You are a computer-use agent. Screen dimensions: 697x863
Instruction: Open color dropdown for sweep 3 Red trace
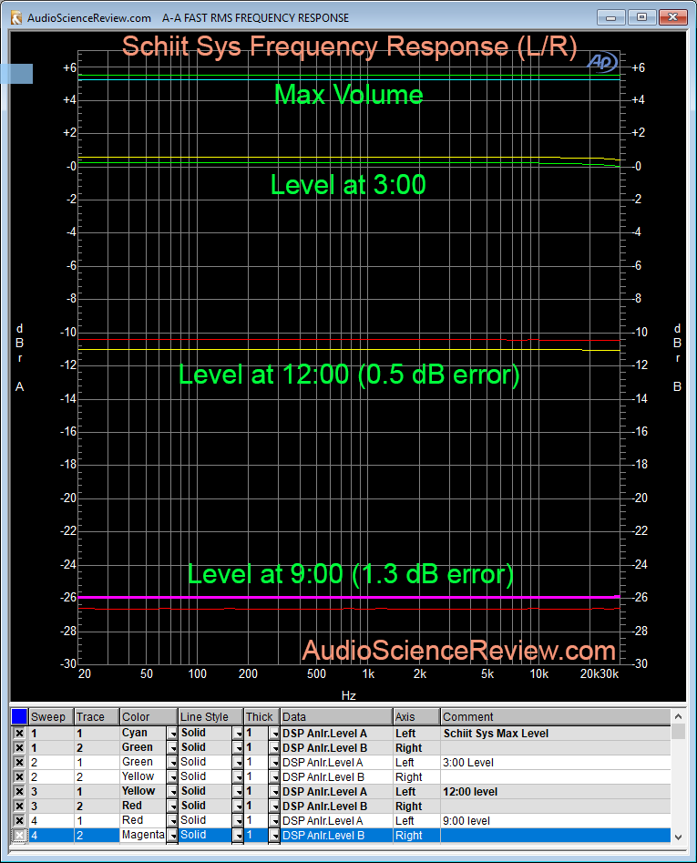[172, 806]
